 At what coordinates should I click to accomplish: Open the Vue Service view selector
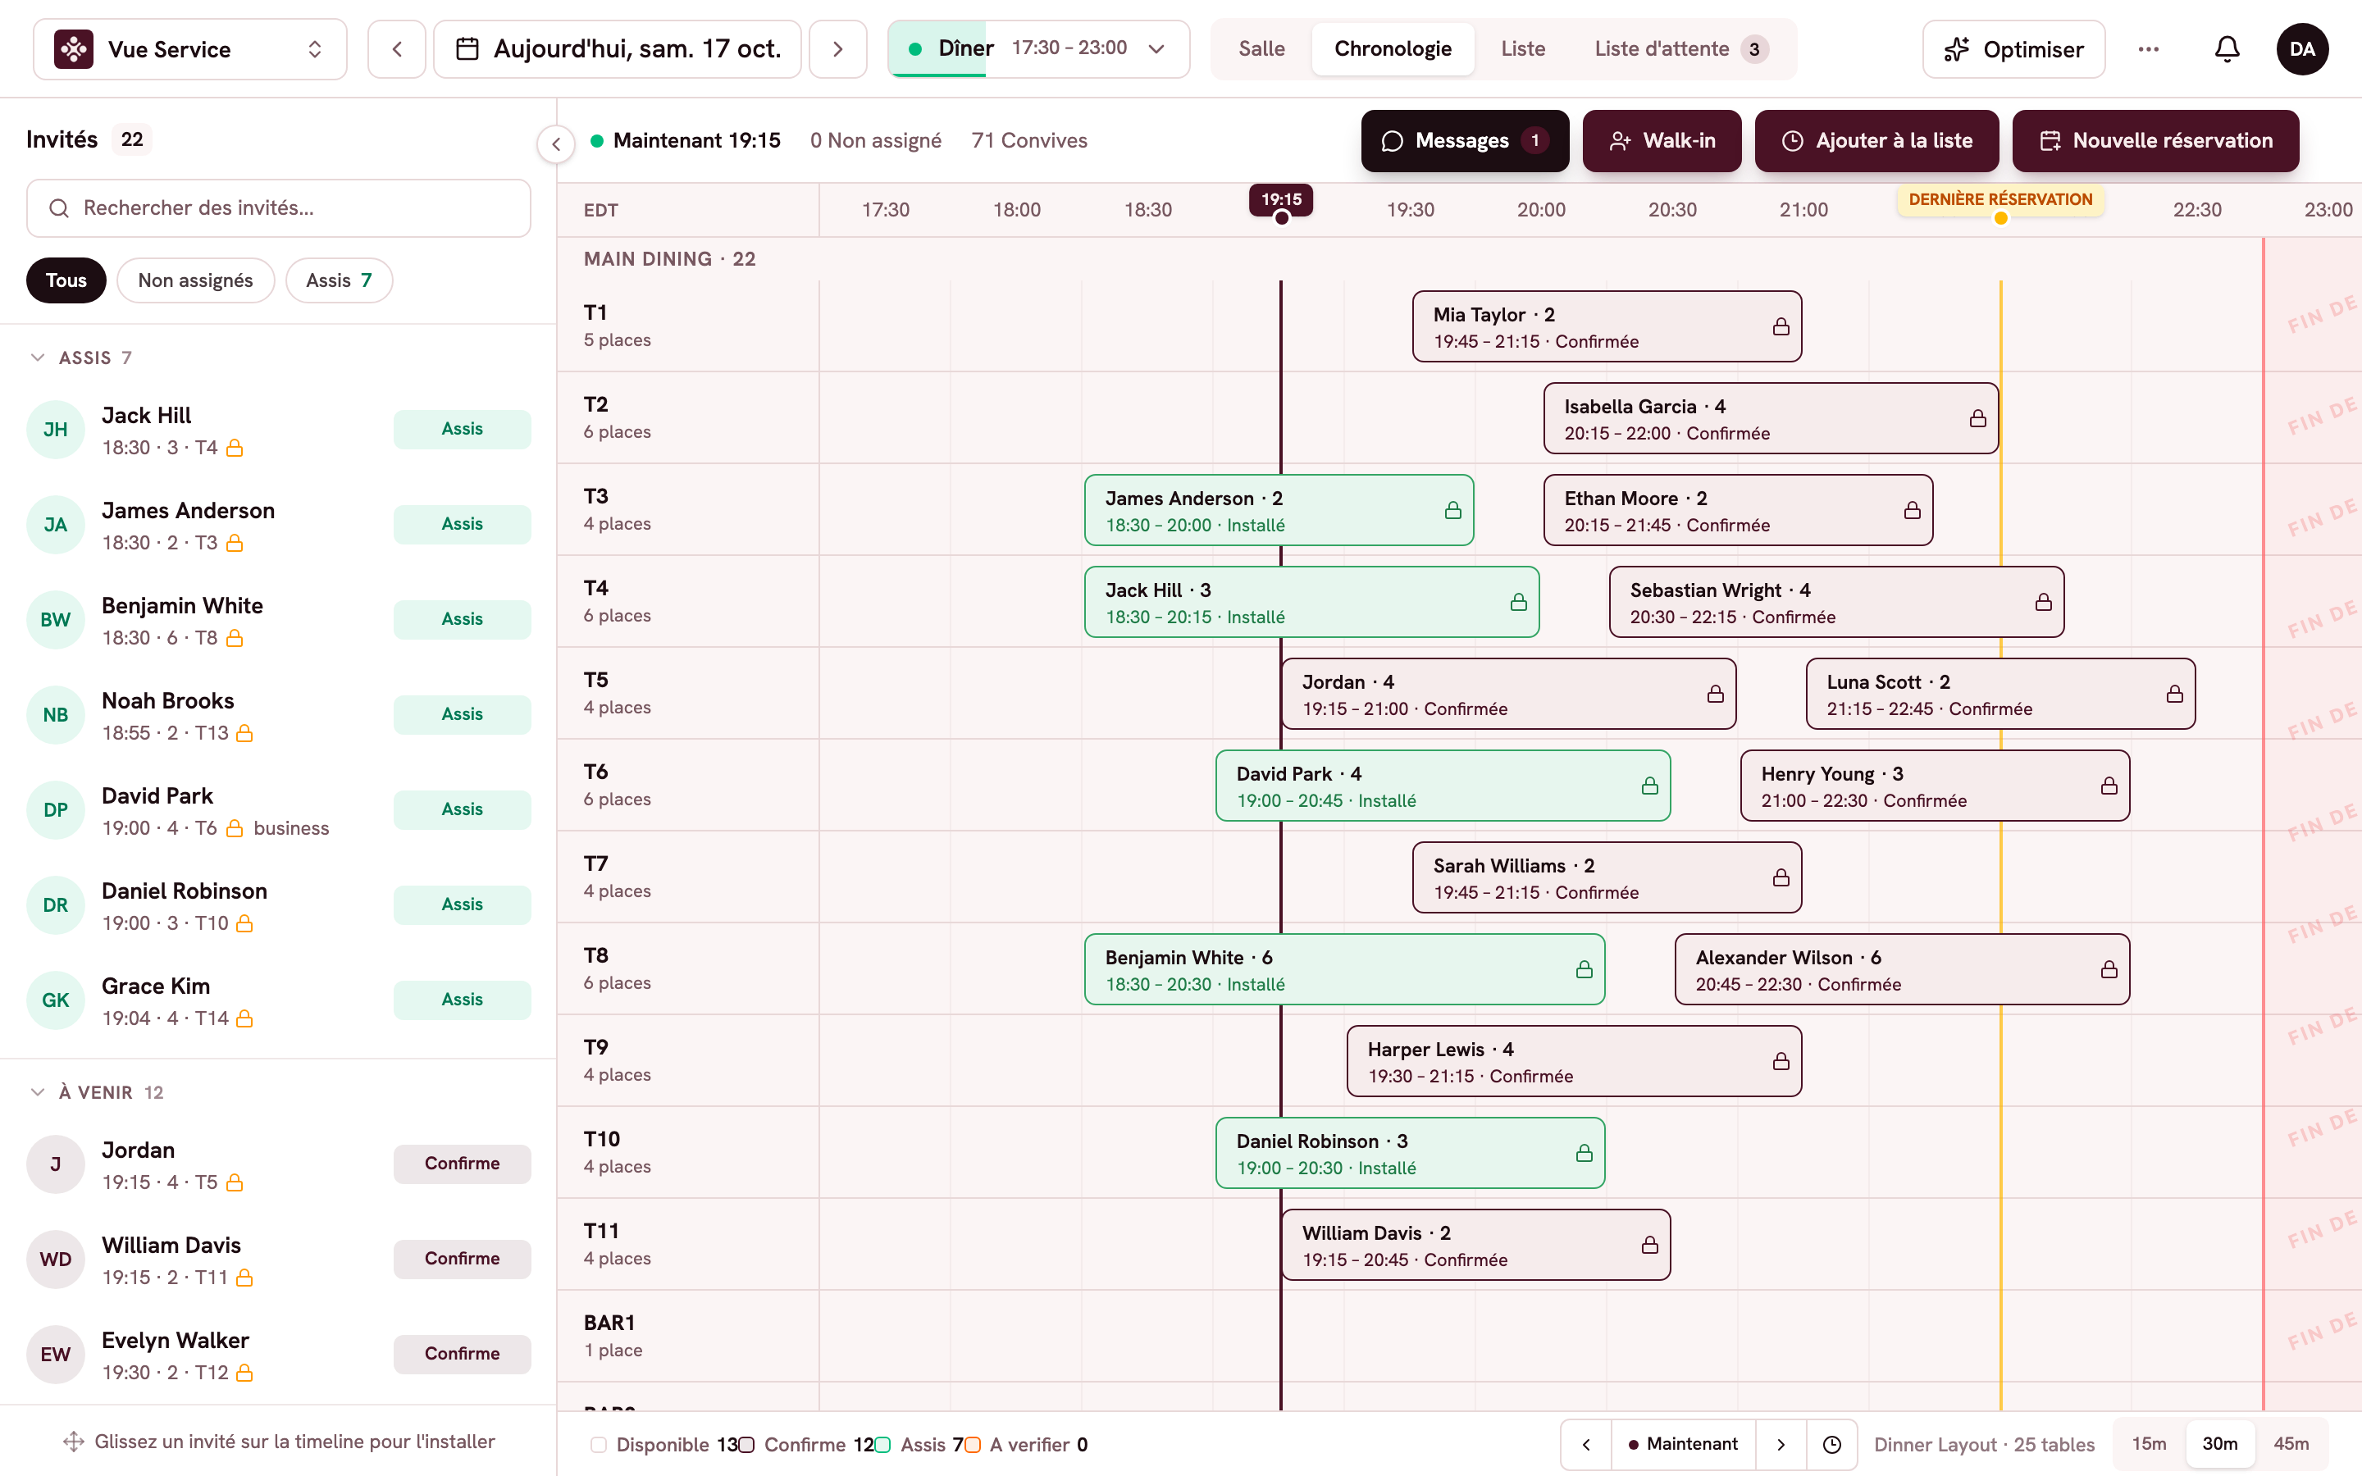[x=190, y=49]
